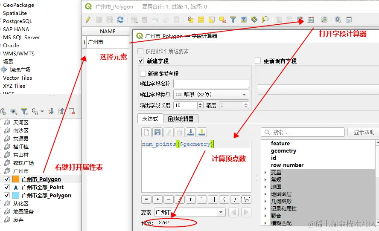Expand the 变量 function group

(265, 172)
